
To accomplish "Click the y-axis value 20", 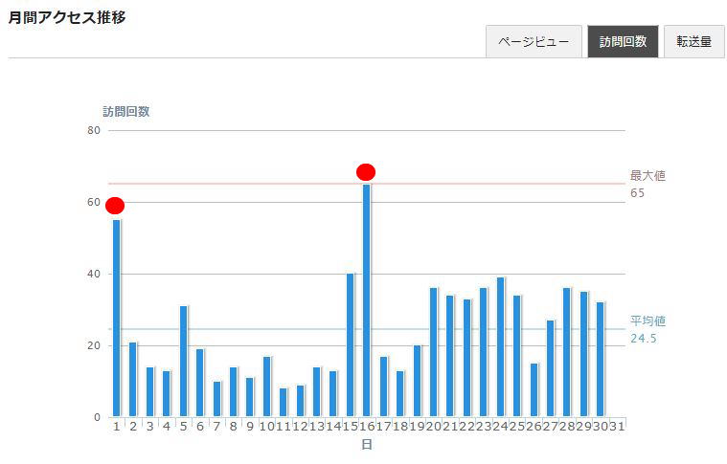I will (94, 346).
